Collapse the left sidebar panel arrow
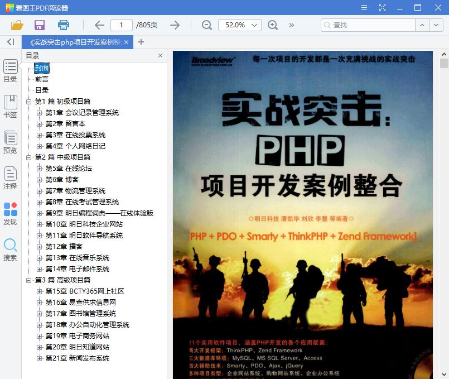This screenshot has width=449, height=379. [11, 42]
